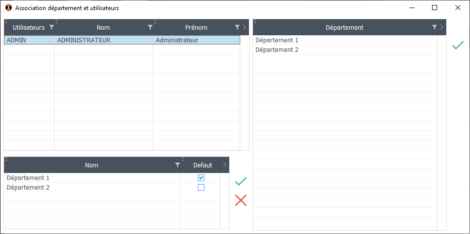The height and width of the screenshot is (234, 470).
Task: Click the red X remove icon
Action: 241,200
